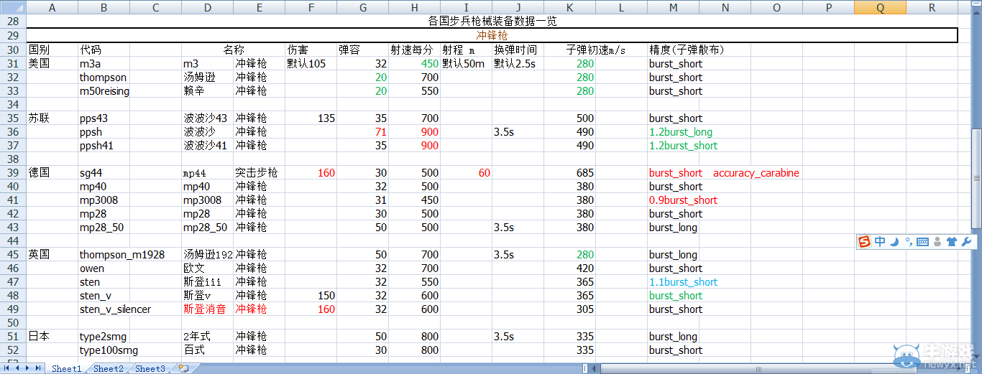This screenshot has height=374, width=982.
Task: Click the Sogou input method logo icon
Action: 864,242
